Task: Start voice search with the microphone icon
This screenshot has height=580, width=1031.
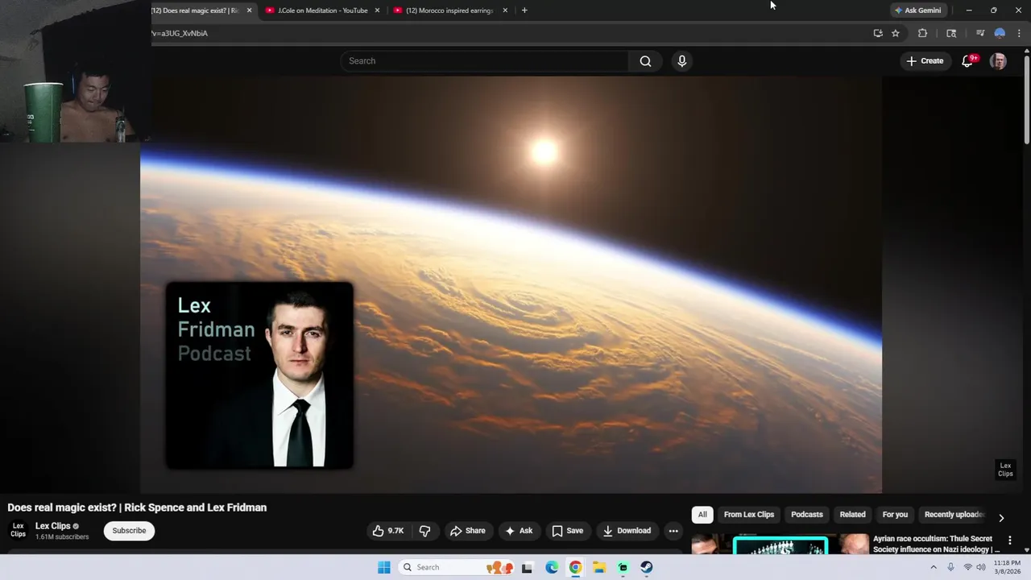Action: tap(681, 61)
